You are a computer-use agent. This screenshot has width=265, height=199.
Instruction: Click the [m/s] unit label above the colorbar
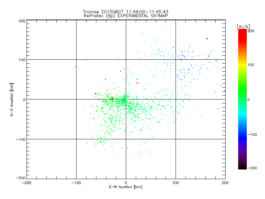click(x=243, y=26)
